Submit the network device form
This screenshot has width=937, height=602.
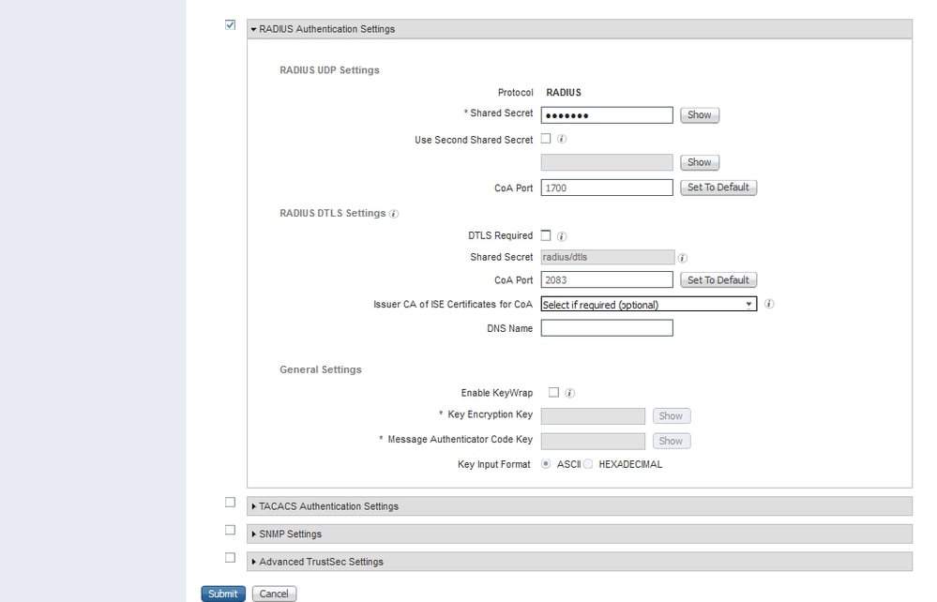(223, 594)
